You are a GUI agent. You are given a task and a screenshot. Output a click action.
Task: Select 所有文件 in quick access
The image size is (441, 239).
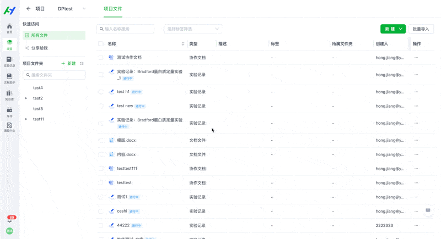point(54,35)
